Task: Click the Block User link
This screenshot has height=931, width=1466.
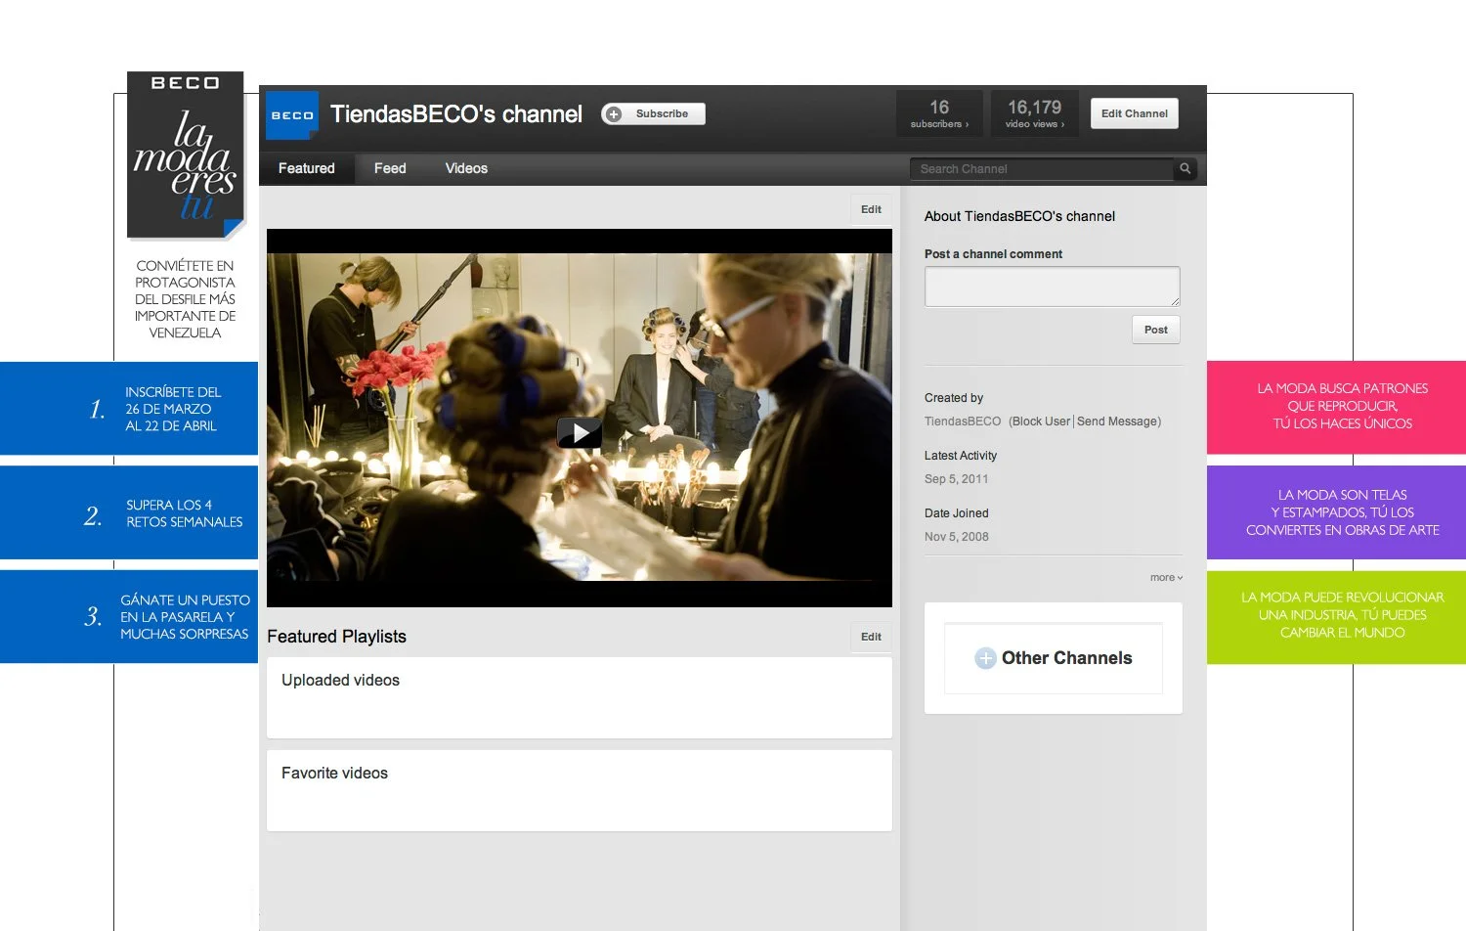Action: coord(1041,421)
